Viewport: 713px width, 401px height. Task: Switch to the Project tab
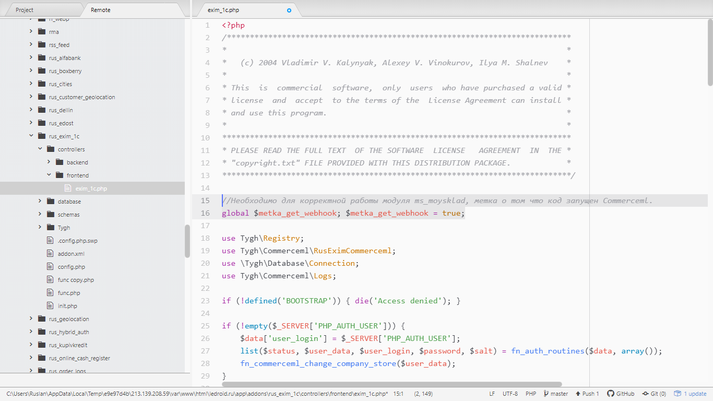[x=25, y=10]
